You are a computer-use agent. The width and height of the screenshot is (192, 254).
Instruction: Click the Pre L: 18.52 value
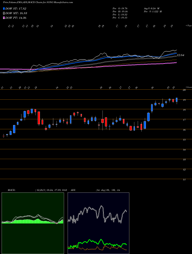point(120,15)
